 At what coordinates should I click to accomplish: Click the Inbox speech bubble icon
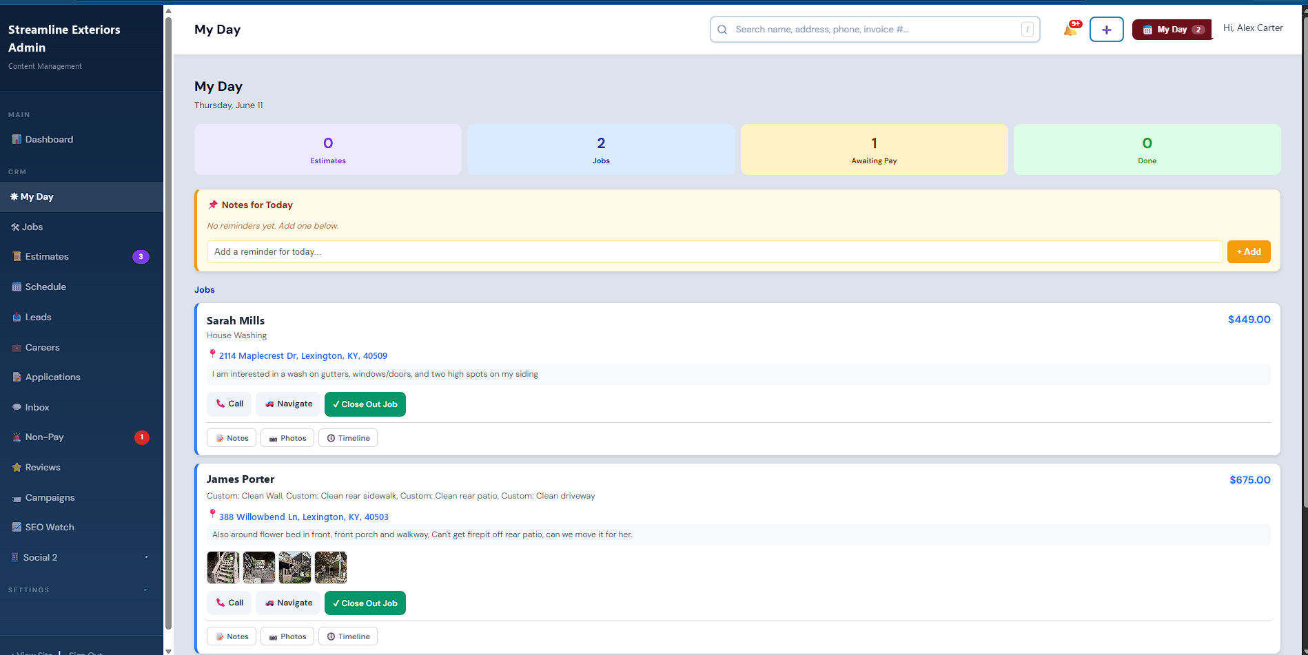coord(17,407)
